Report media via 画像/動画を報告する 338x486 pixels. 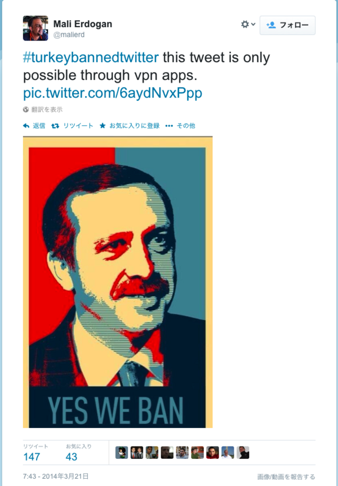(286, 477)
